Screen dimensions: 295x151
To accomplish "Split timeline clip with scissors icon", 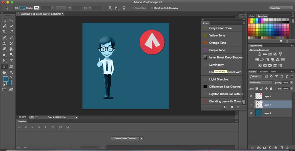I will [x=60, y=127].
